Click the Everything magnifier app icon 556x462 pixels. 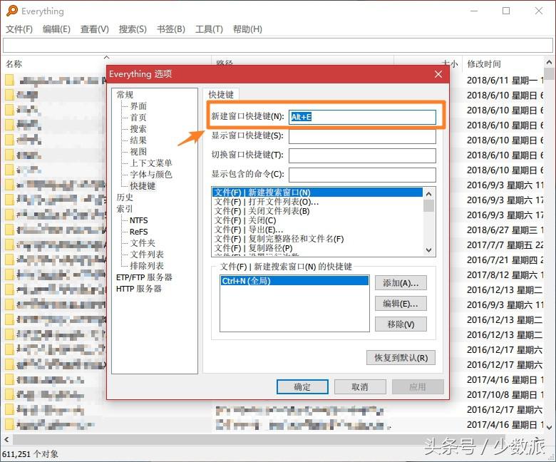click(11, 11)
